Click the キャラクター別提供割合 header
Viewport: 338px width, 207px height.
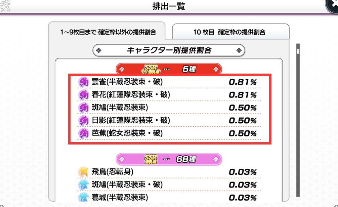(169, 50)
